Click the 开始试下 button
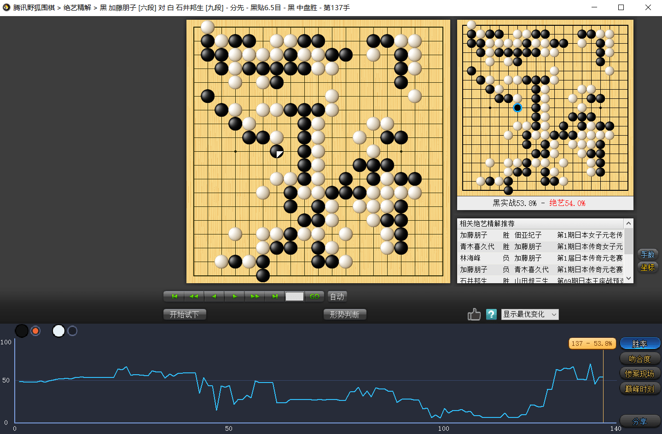The height and width of the screenshot is (434, 662). coord(185,314)
